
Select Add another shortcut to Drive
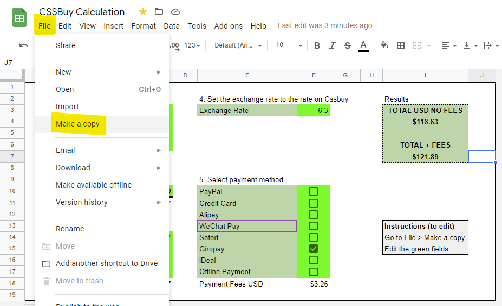[x=102, y=263]
